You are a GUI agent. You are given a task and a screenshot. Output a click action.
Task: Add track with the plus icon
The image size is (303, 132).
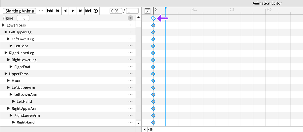pyautogui.click(x=131, y=18)
